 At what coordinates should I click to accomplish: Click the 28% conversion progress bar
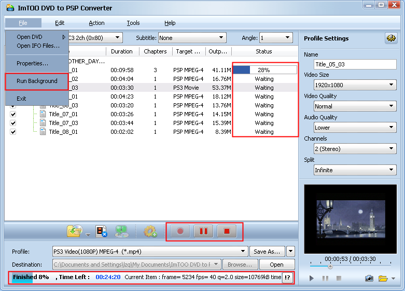point(265,70)
